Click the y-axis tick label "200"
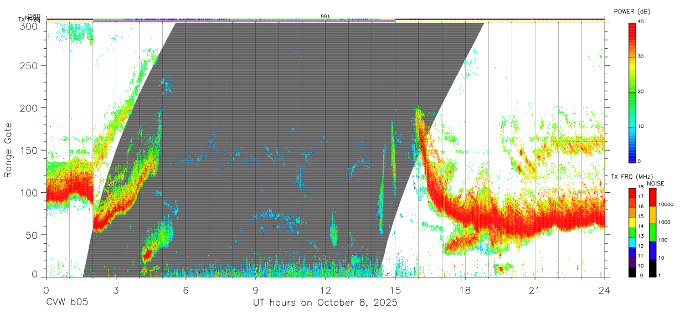The height and width of the screenshot is (314, 680). 30,107
